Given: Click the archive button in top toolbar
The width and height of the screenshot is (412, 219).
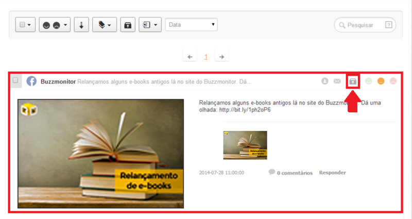Looking at the screenshot, I should click(128, 25).
